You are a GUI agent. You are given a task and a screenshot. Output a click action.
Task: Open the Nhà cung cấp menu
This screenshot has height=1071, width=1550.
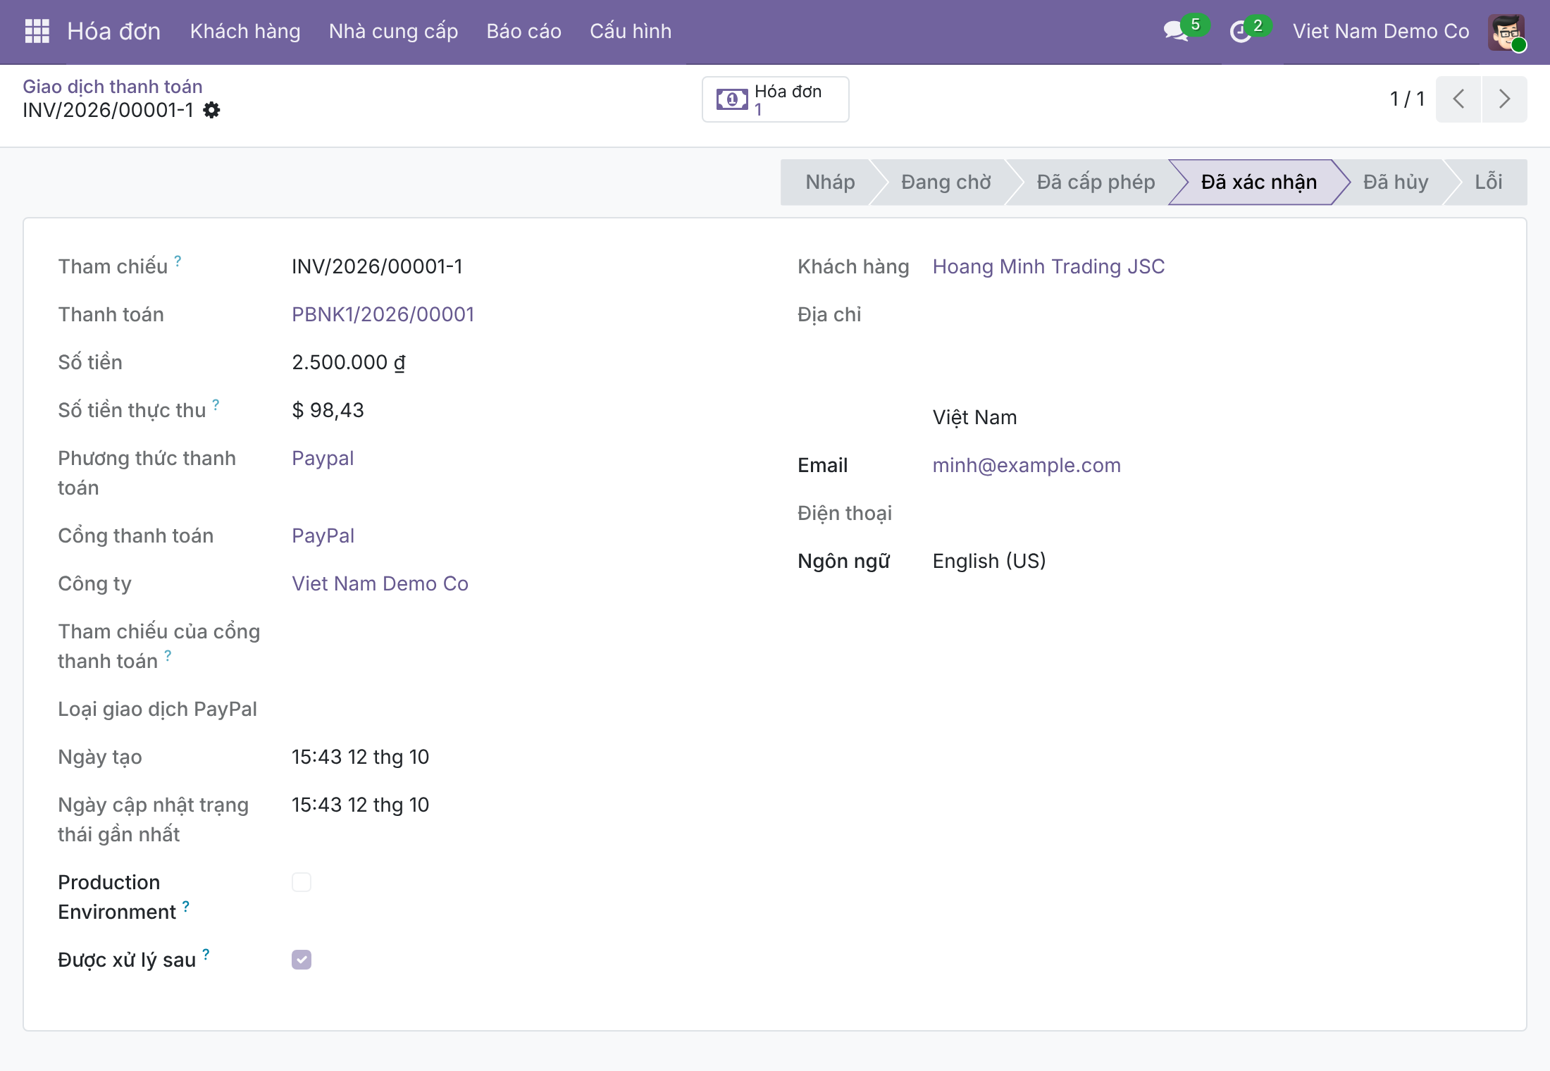coord(393,31)
